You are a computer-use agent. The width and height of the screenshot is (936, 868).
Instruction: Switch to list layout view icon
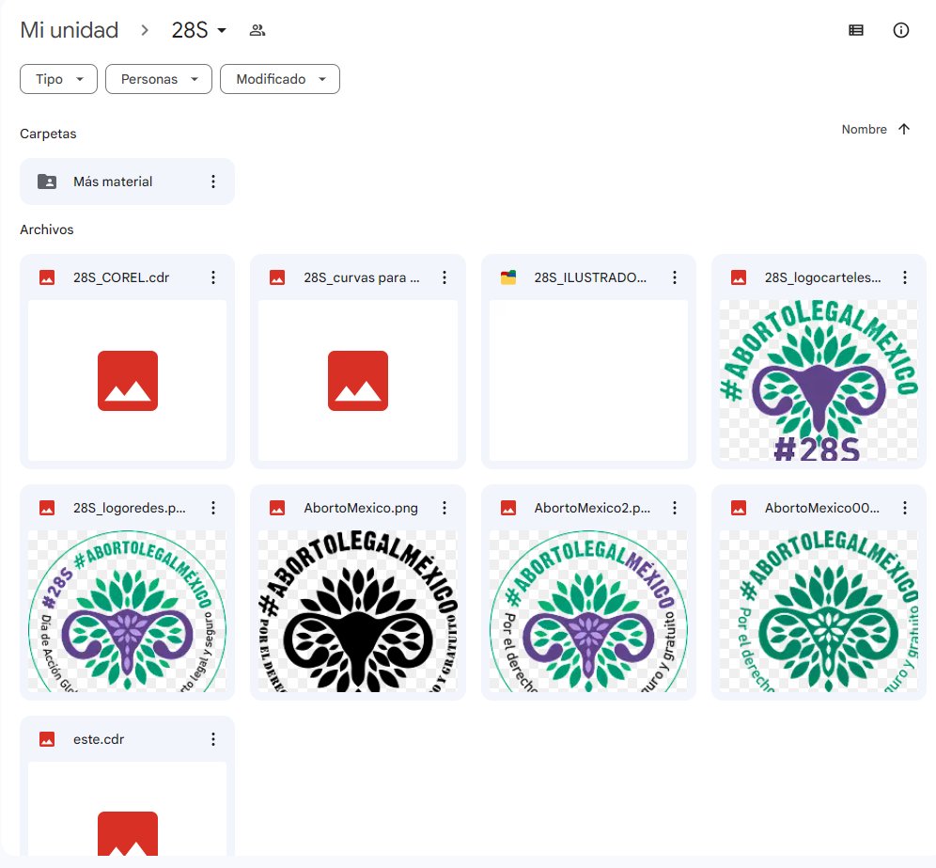pyautogui.click(x=855, y=30)
